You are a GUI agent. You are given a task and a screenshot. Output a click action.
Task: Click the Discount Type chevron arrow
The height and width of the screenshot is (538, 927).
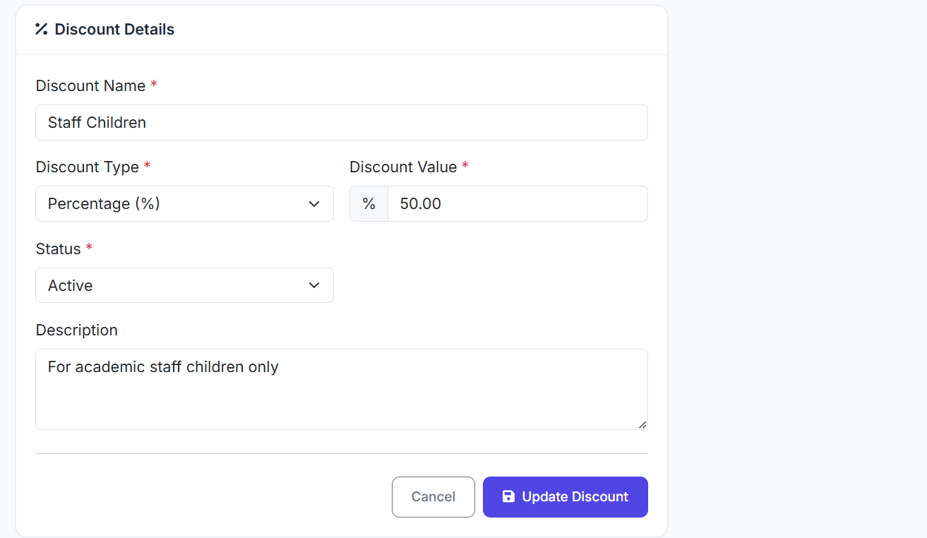[314, 204]
